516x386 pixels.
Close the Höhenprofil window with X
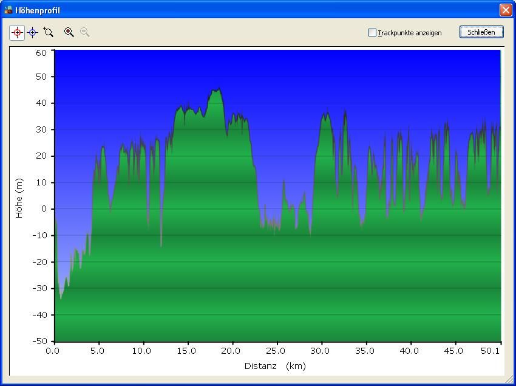click(505, 10)
